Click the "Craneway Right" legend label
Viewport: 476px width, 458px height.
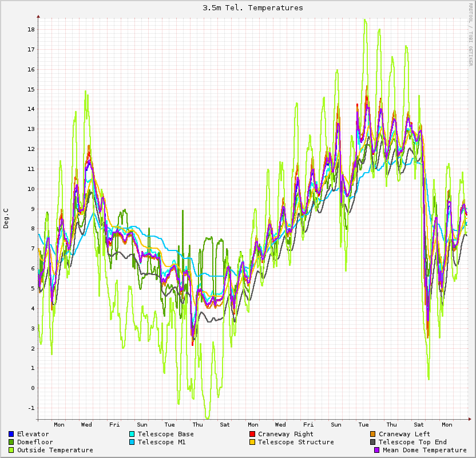coord(285,434)
